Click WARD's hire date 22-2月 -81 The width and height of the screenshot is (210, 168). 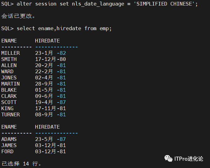pos(50,71)
